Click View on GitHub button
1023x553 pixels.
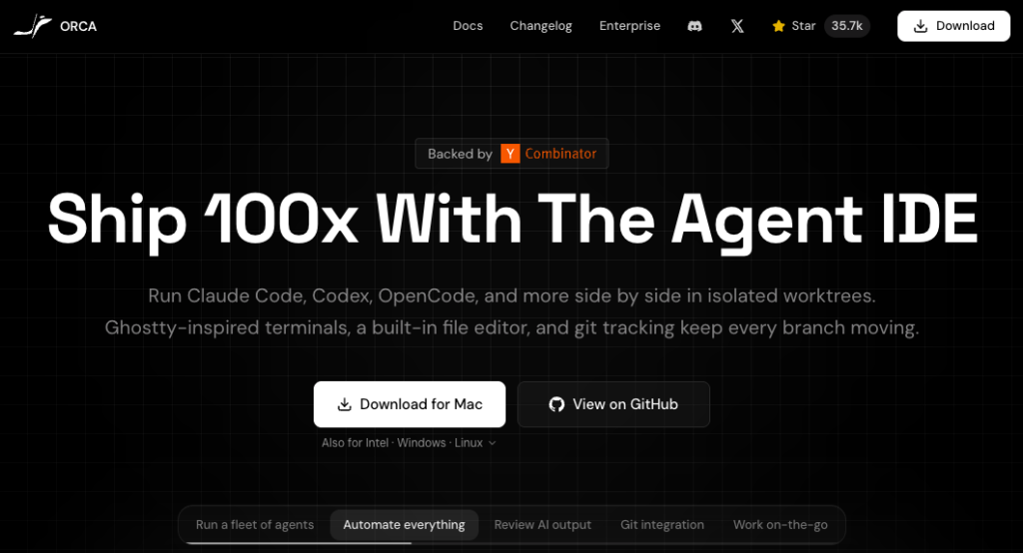pyautogui.click(x=613, y=404)
